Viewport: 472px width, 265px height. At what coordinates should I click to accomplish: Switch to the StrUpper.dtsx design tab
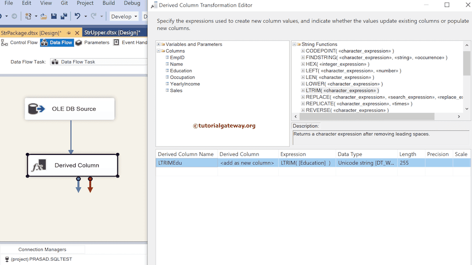pyautogui.click(x=112, y=33)
